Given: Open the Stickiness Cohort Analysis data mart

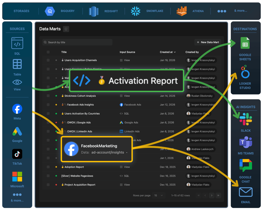Looking at the screenshot, I should [80, 96].
